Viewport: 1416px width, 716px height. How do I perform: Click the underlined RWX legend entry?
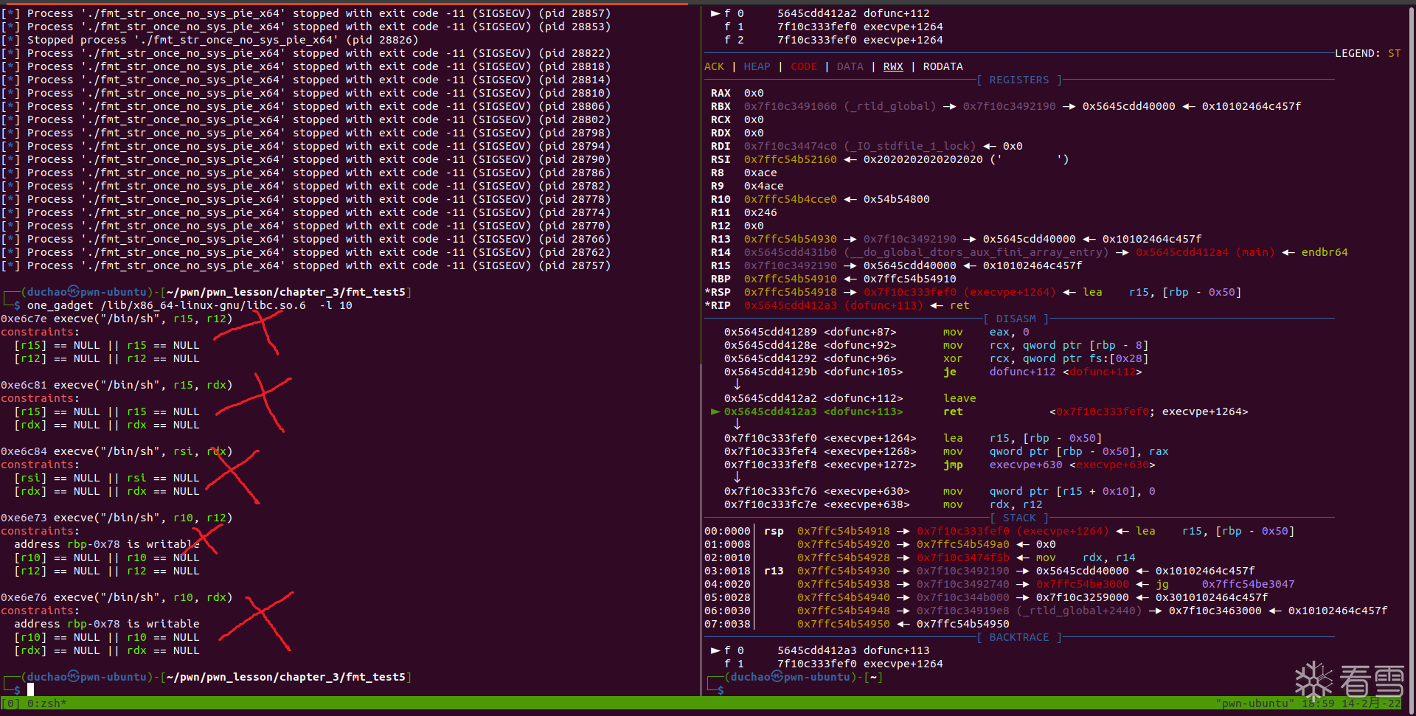tap(893, 66)
